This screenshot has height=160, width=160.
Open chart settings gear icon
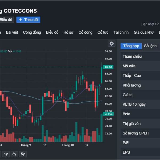pyautogui.click(x=111, y=44)
